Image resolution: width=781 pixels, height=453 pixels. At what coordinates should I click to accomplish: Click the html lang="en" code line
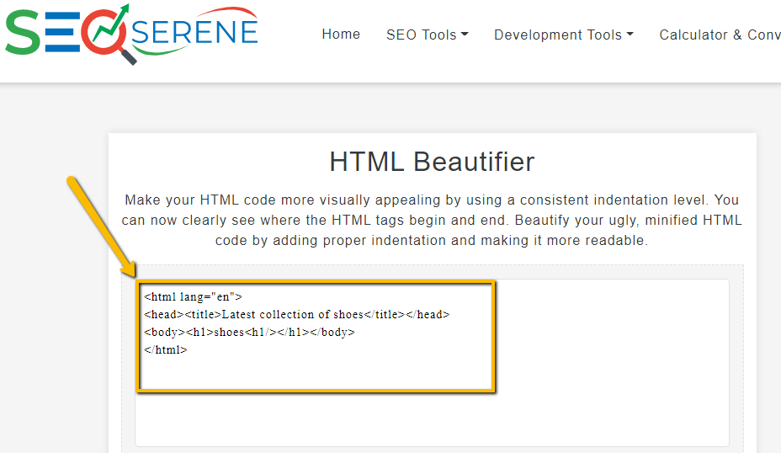click(x=193, y=297)
